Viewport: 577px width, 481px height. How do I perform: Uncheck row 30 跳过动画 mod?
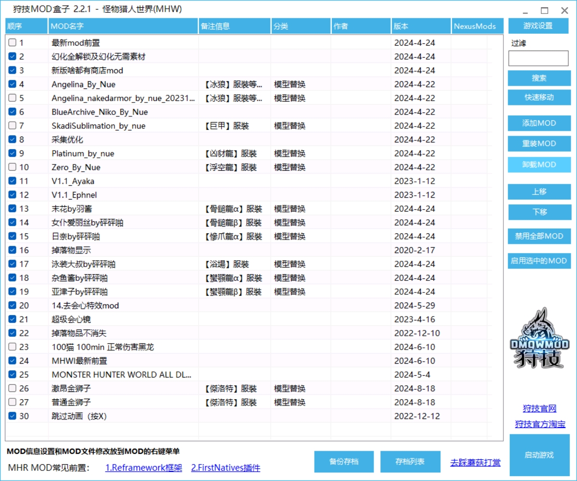click(x=13, y=416)
